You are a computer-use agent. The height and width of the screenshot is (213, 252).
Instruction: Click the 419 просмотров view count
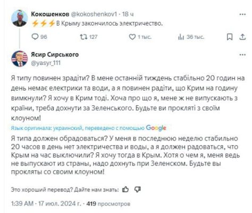click(x=108, y=203)
